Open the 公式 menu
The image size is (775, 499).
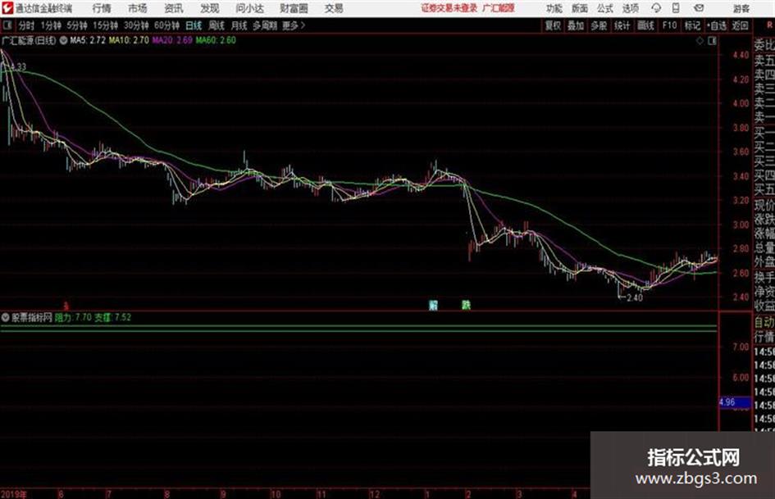click(604, 8)
